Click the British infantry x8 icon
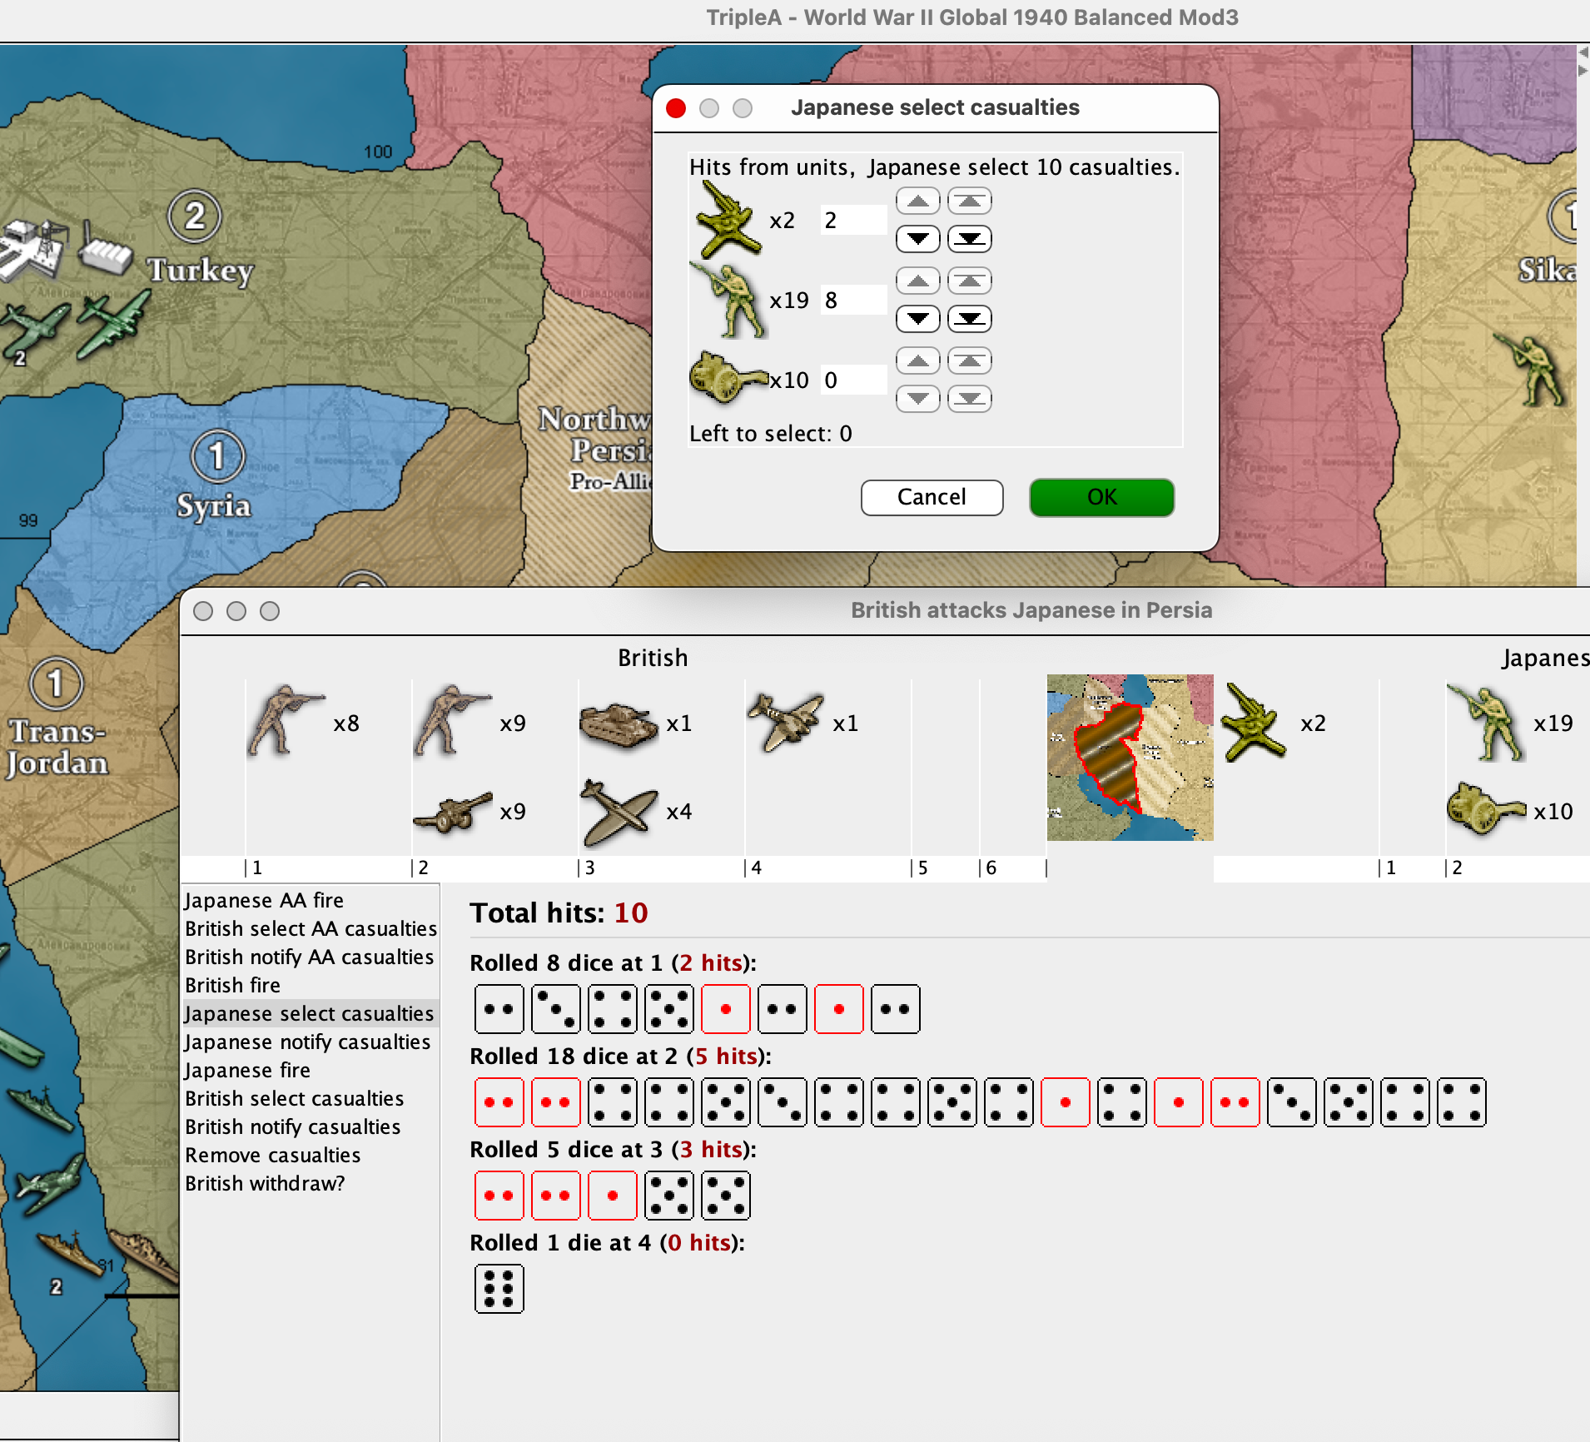The width and height of the screenshot is (1590, 1442). point(285,722)
